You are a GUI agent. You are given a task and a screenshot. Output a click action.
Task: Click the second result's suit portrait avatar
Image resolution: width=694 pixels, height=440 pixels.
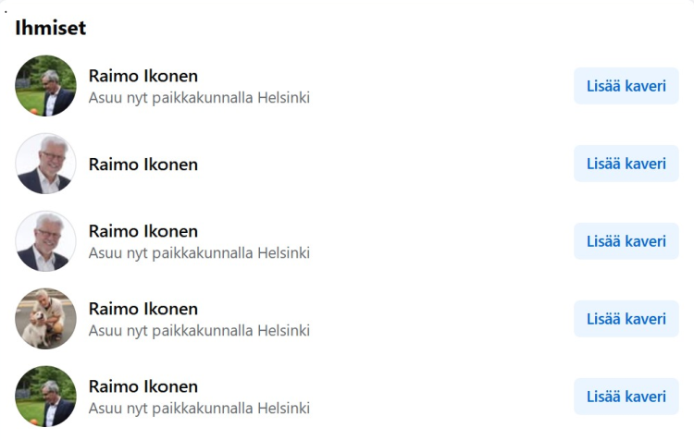45,164
